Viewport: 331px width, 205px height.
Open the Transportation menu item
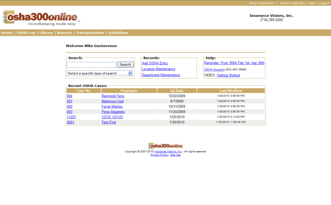pyautogui.click(x=90, y=32)
